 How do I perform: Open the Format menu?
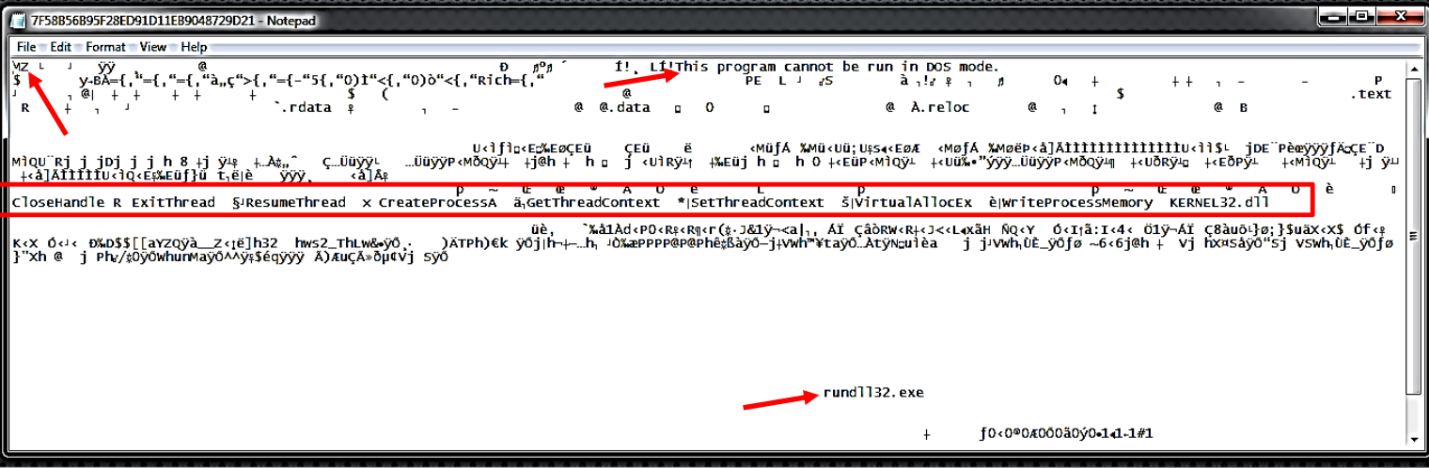click(105, 46)
